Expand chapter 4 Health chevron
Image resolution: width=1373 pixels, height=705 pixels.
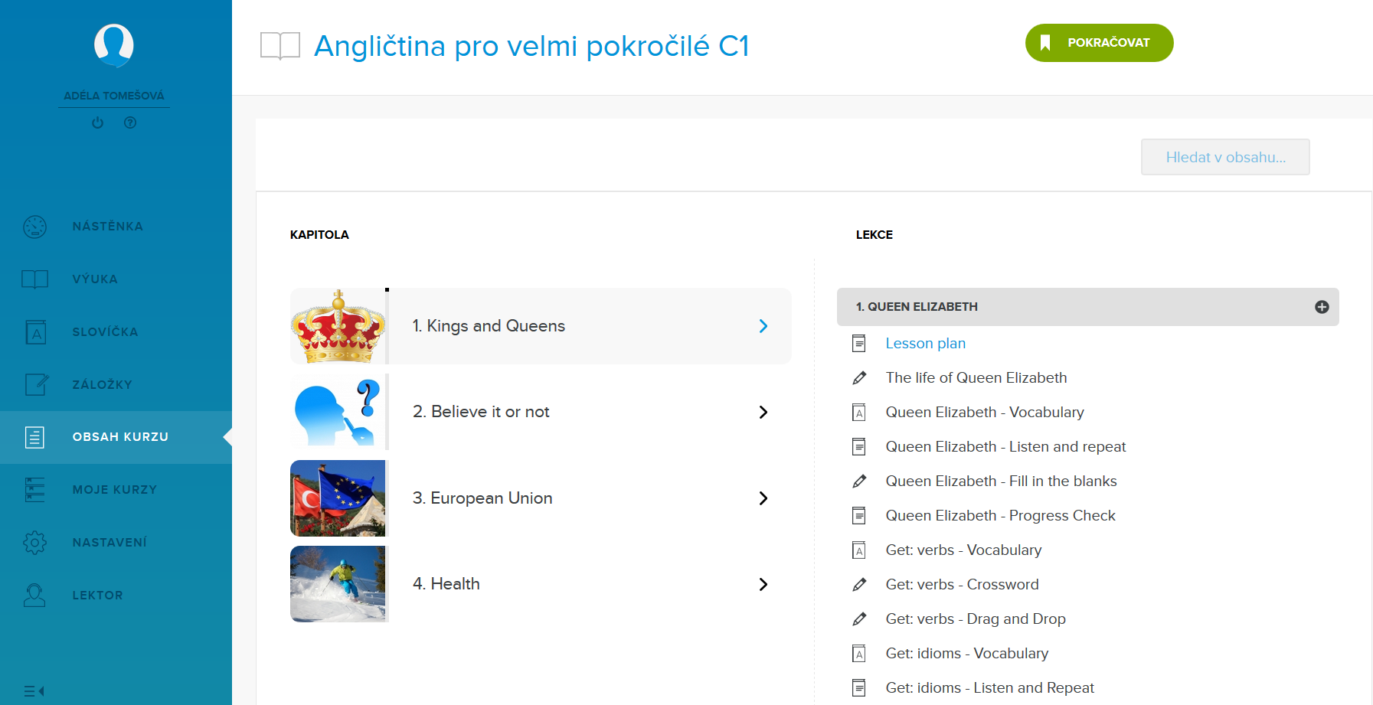point(763,585)
